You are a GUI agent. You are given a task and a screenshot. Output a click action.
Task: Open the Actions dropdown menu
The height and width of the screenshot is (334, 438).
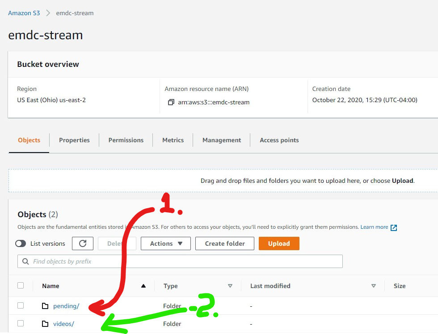pyautogui.click(x=166, y=243)
